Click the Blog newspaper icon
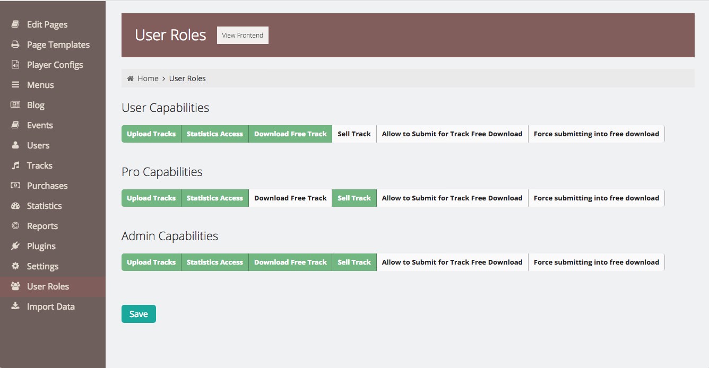 tap(15, 105)
